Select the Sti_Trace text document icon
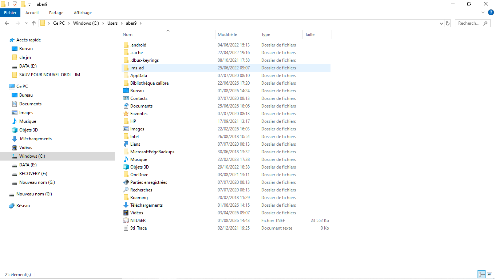 [x=126, y=228]
